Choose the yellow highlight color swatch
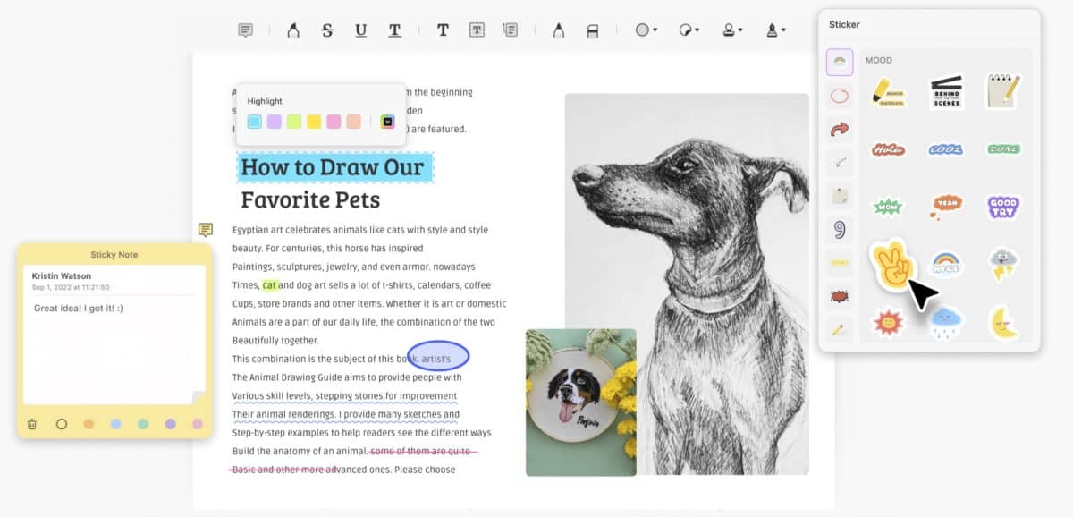The height and width of the screenshot is (517, 1073). point(314,122)
